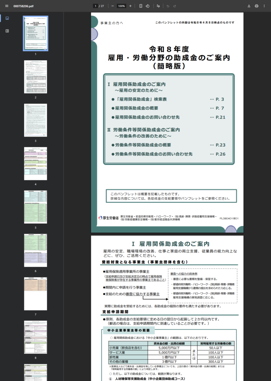
Task: Click the title 令和8年度
Action: tap(169, 49)
